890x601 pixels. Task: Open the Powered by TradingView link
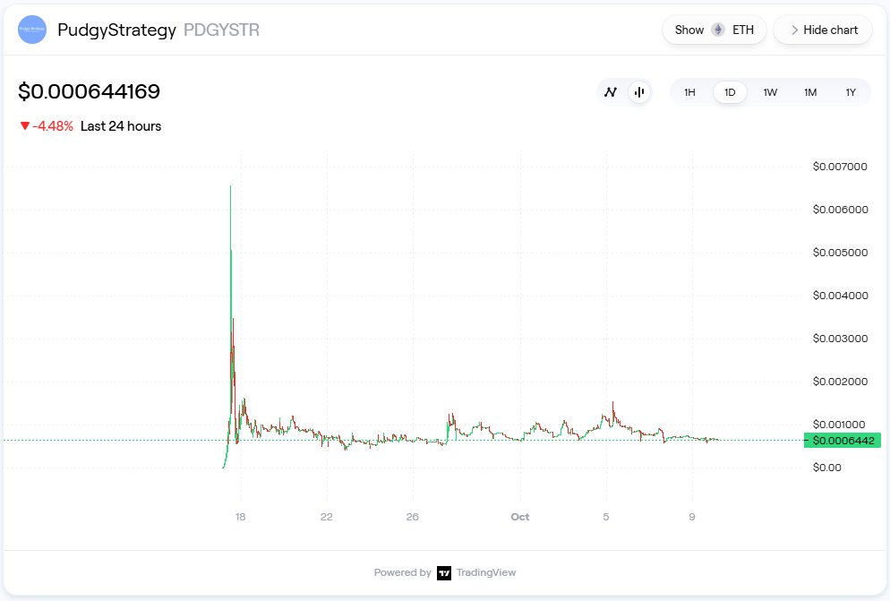pyautogui.click(x=445, y=572)
